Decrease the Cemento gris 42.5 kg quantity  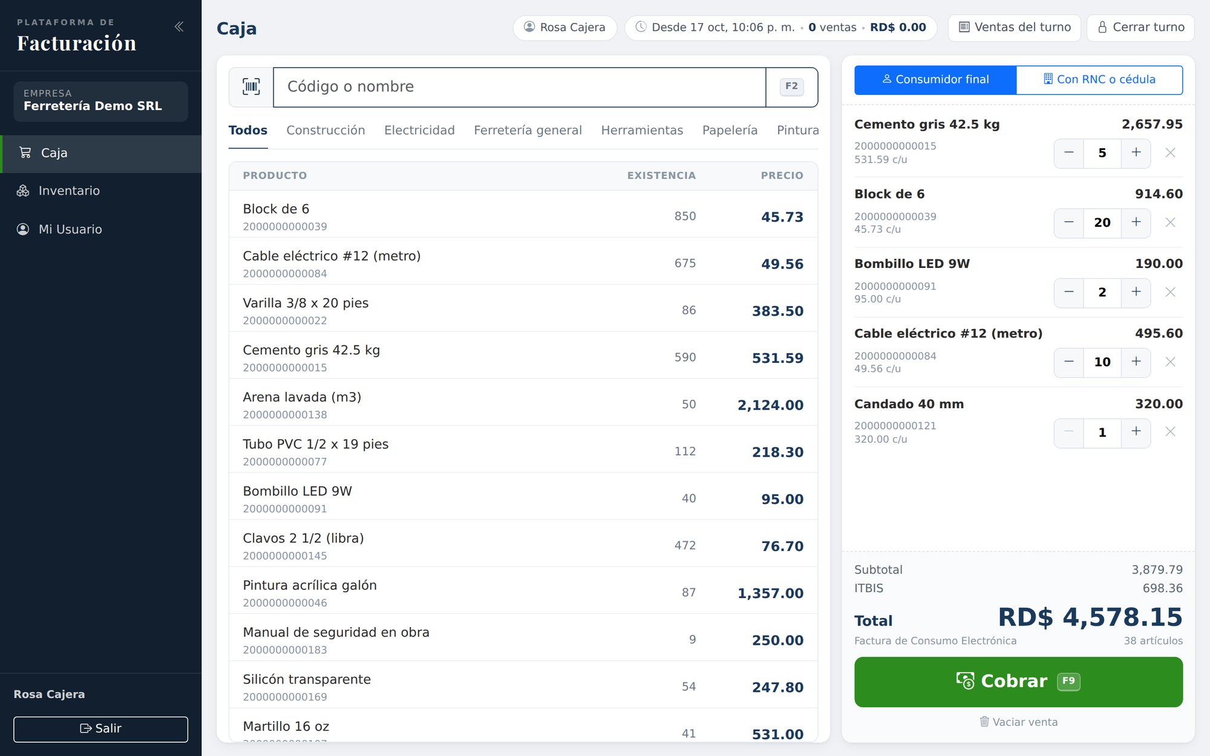point(1069,153)
